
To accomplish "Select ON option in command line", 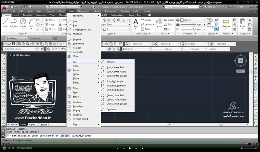I will 62,136.
